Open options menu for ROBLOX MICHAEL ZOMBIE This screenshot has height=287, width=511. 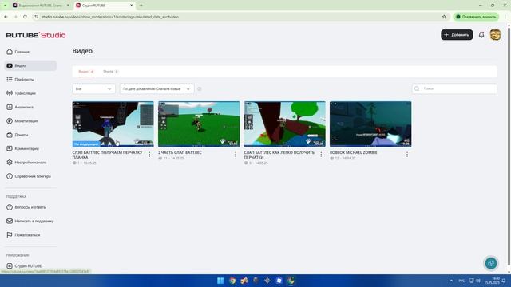407,155
